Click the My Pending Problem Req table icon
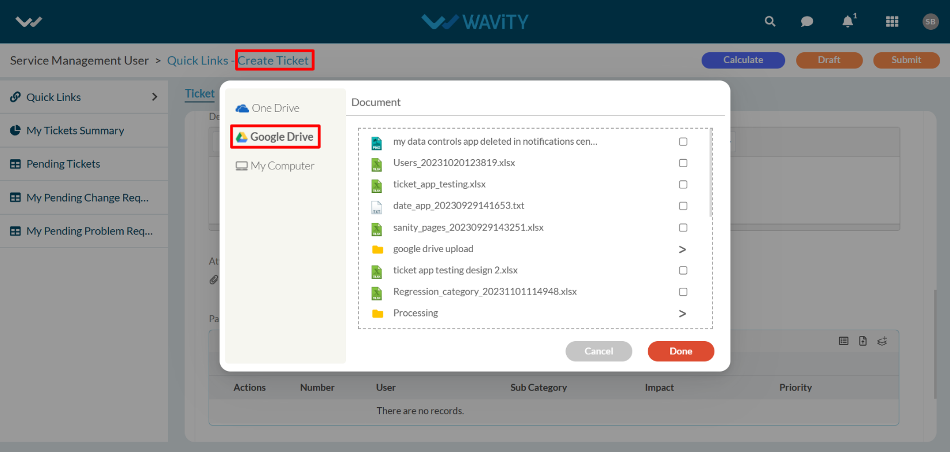The width and height of the screenshot is (950, 452). [16, 231]
